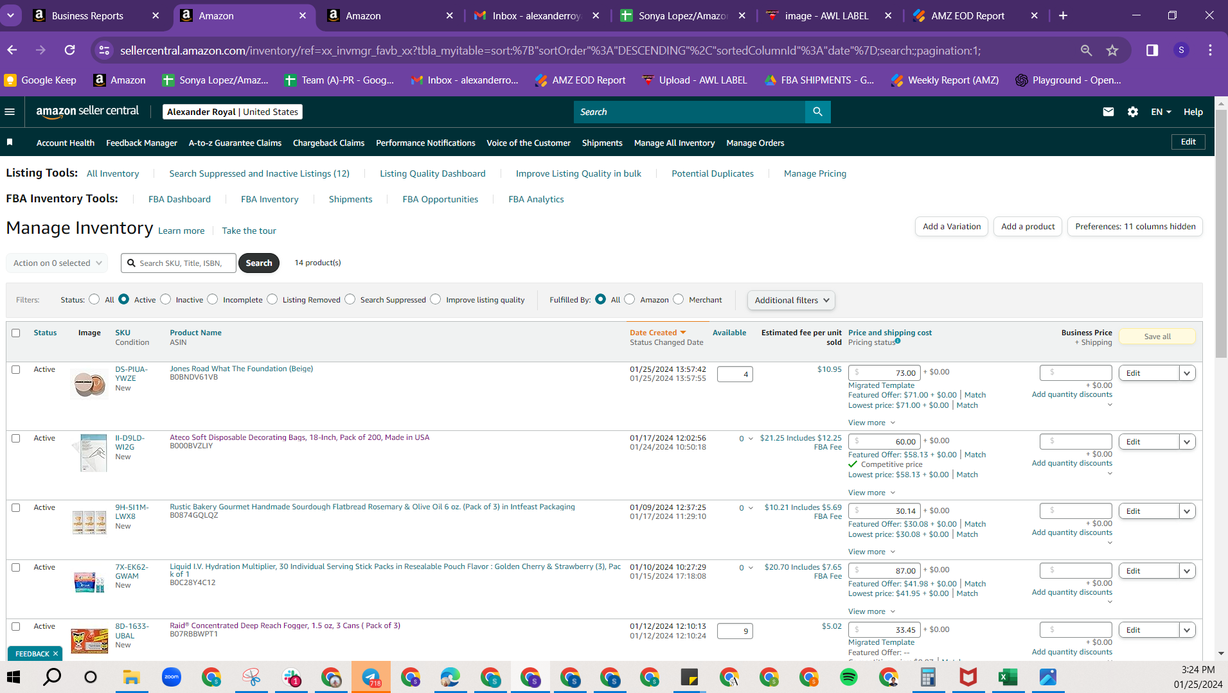The height and width of the screenshot is (693, 1228).
Task: Open browser zoom magnifier icon in address bar
Action: coord(1086,50)
